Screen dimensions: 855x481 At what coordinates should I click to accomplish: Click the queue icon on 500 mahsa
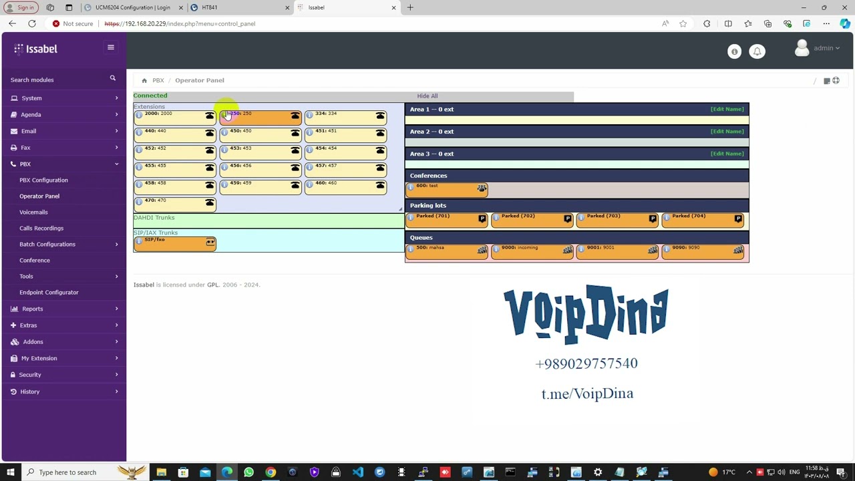tap(482, 251)
